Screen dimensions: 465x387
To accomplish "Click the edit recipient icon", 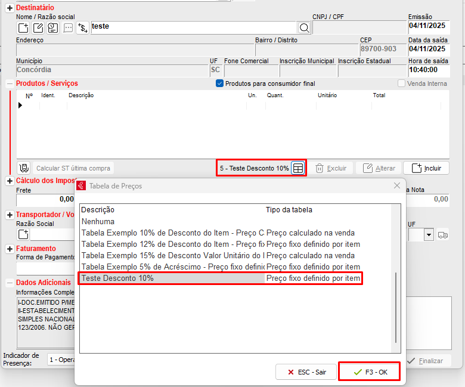I will (38, 27).
